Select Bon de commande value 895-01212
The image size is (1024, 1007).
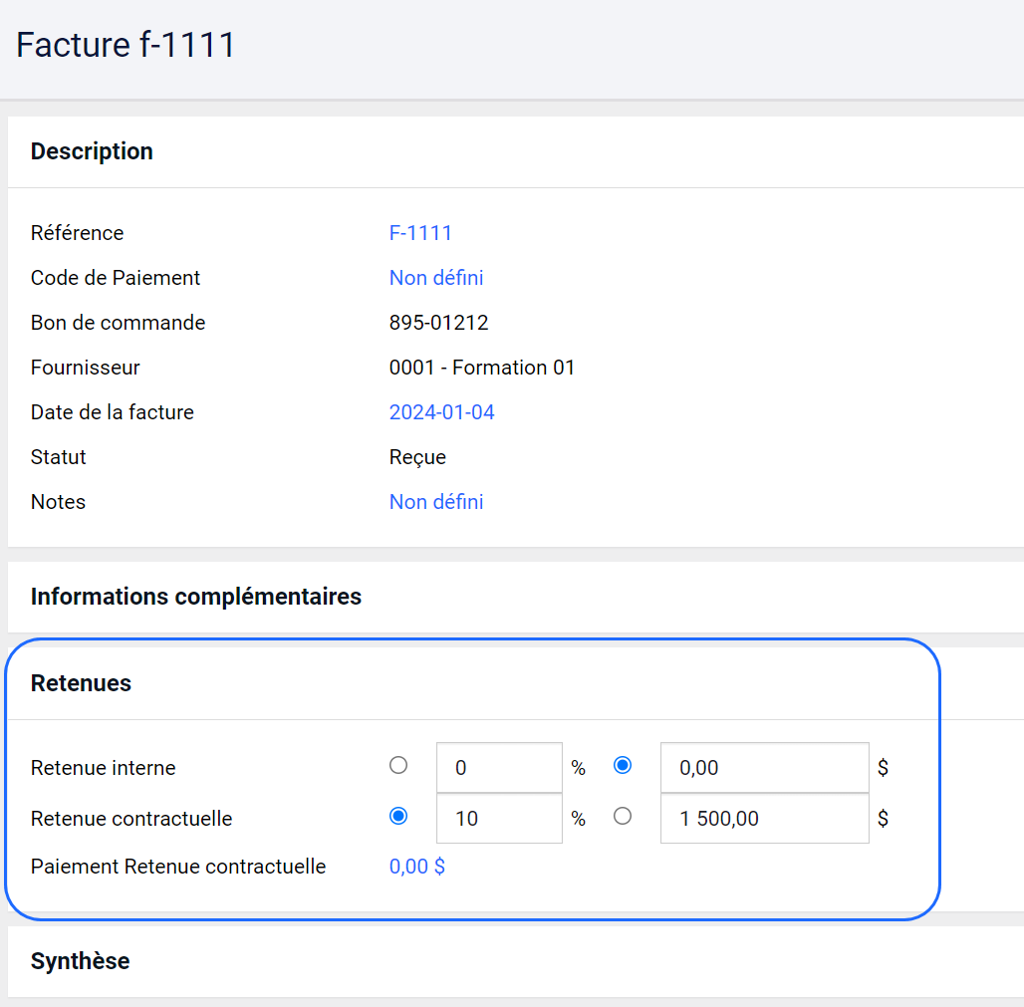tap(439, 323)
